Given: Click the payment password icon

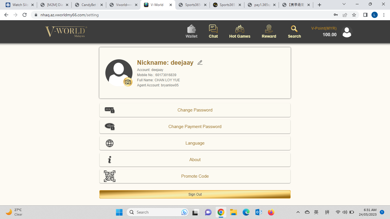Looking at the screenshot, I should tap(110, 127).
